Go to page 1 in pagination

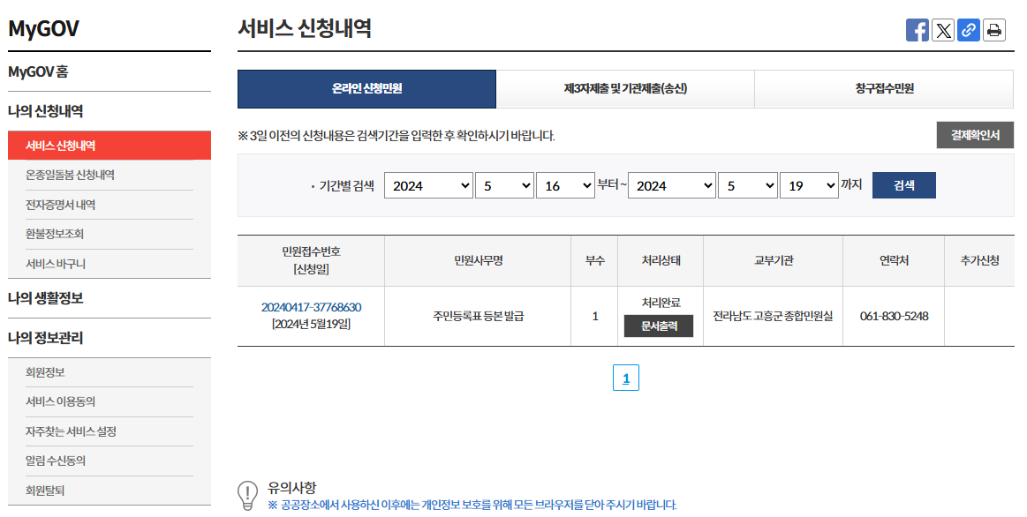click(x=626, y=377)
